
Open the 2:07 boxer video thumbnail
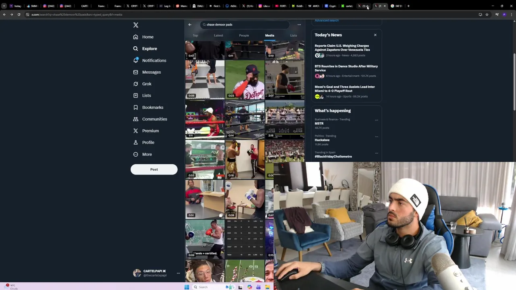point(285,80)
